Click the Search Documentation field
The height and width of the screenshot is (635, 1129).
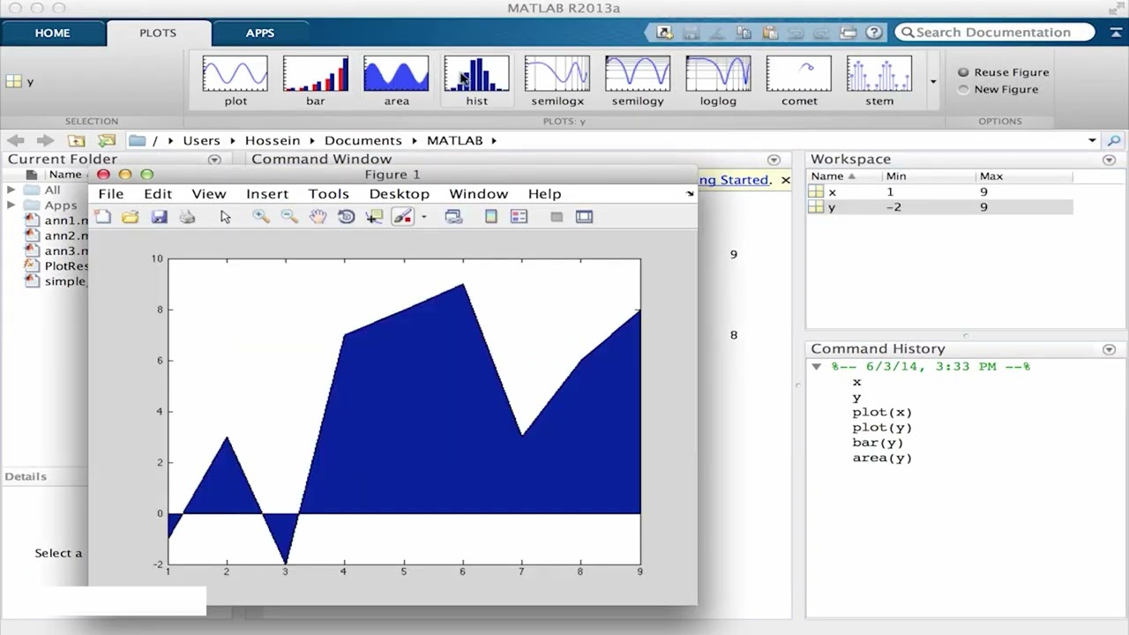click(995, 33)
